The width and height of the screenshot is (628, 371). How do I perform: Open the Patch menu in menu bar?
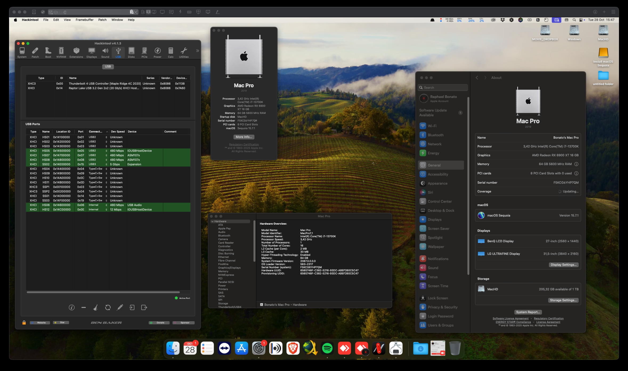[102, 20]
